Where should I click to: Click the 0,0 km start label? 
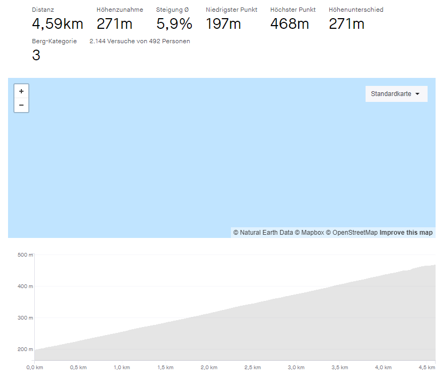tap(34, 368)
